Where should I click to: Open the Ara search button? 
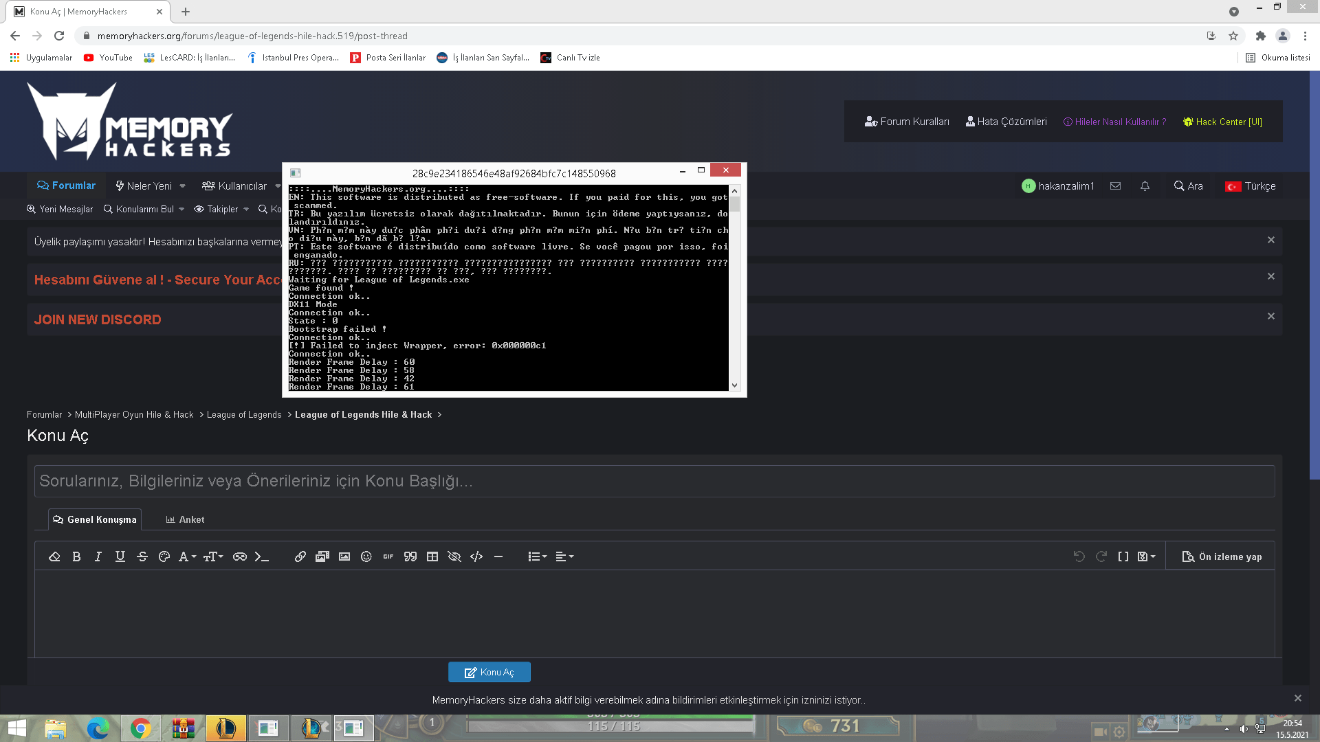point(1188,186)
